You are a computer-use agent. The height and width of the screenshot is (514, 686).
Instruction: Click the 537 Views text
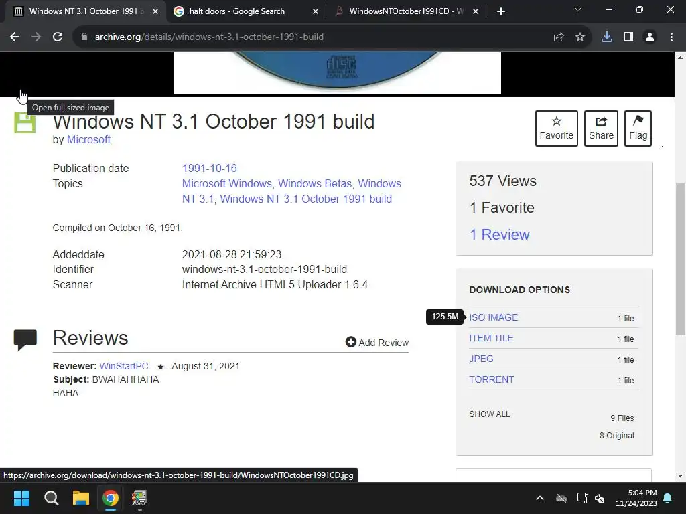pos(502,181)
